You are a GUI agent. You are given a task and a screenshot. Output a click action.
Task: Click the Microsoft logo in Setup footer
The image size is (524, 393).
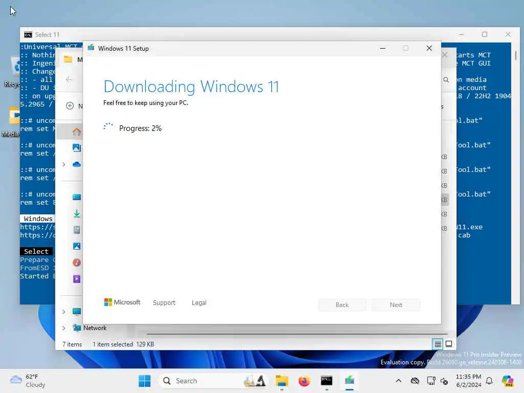pyautogui.click(x=122, y=302)
